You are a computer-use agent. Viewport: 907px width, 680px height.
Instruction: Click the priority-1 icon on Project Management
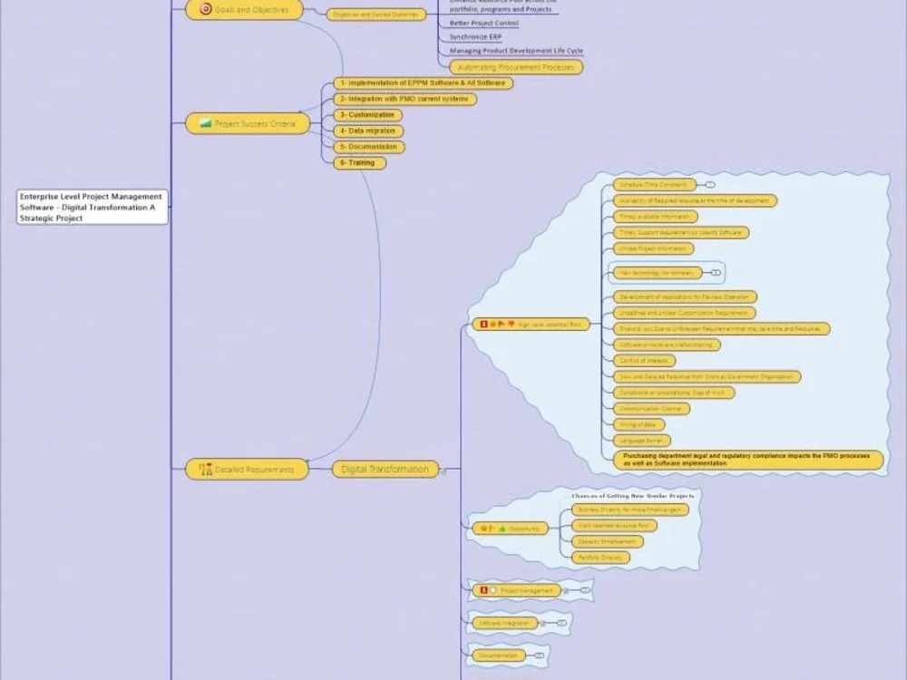point(485,589)
